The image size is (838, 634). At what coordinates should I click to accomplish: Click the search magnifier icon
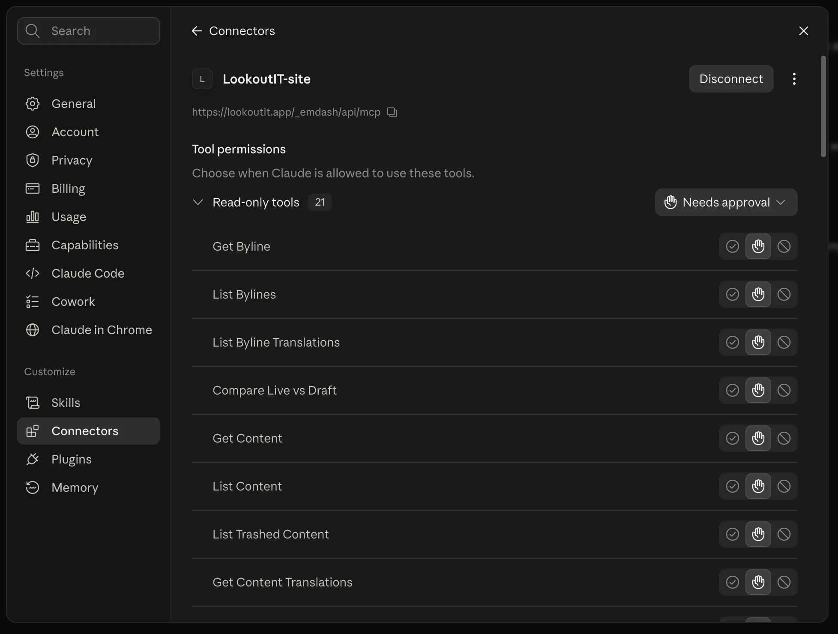point(33,31)
